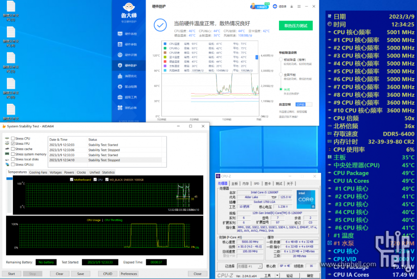
Task: Click the Stress cache icon
Action: coord(7,149)
